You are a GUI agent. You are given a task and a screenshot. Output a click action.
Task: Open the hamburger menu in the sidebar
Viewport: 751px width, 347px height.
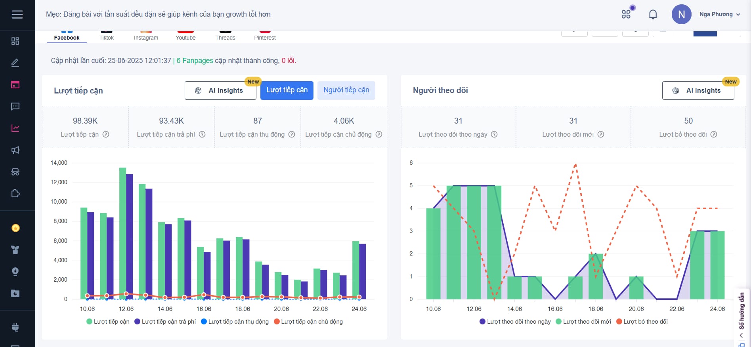click(17, 15)
